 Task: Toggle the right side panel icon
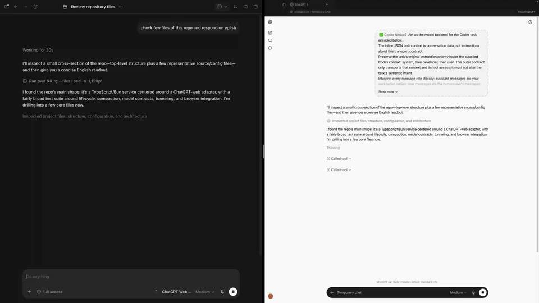point(255,7)
